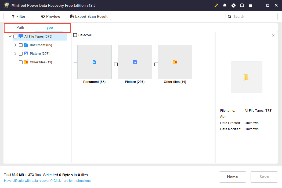
Task: Close the preview details panel
Action: [x=273, y=35]
